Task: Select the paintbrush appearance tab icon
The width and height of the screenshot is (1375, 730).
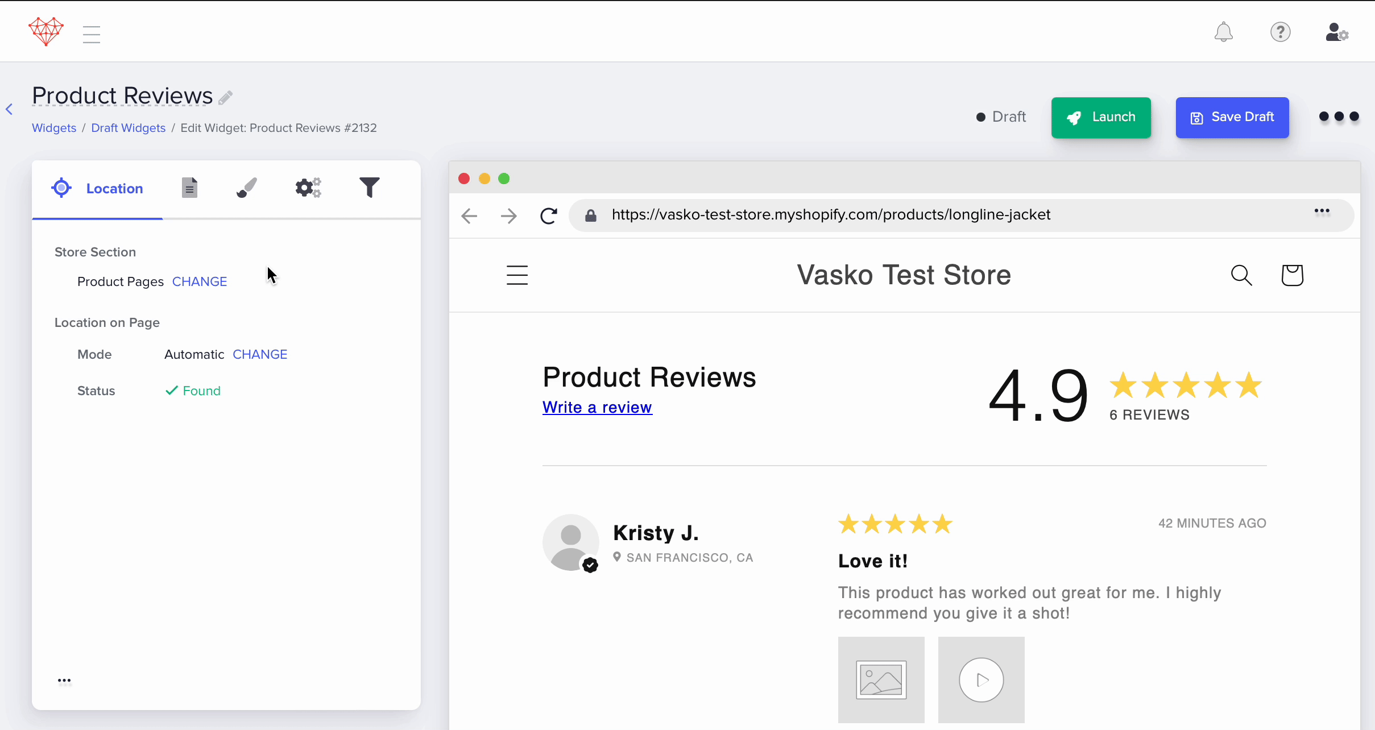Action: coord(246,188)
